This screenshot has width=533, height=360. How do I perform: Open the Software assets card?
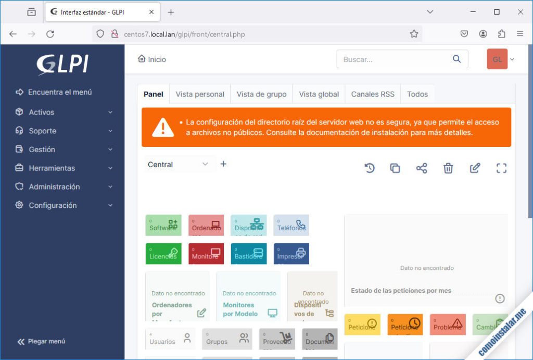(163, 225)
